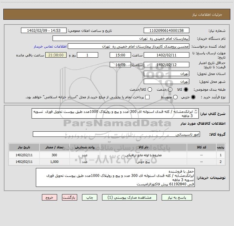
Task: Click the پاسخ به نیاز button
Action: 177,197
